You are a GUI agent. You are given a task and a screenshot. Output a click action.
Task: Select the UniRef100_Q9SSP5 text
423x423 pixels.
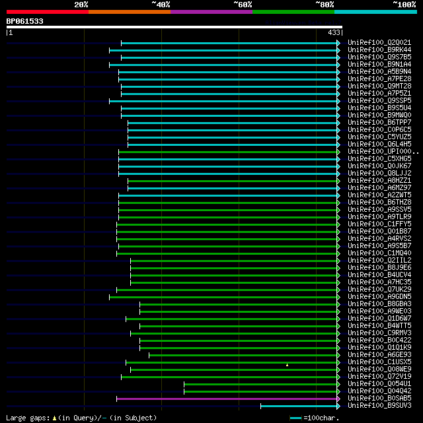(x=379, y=101)
